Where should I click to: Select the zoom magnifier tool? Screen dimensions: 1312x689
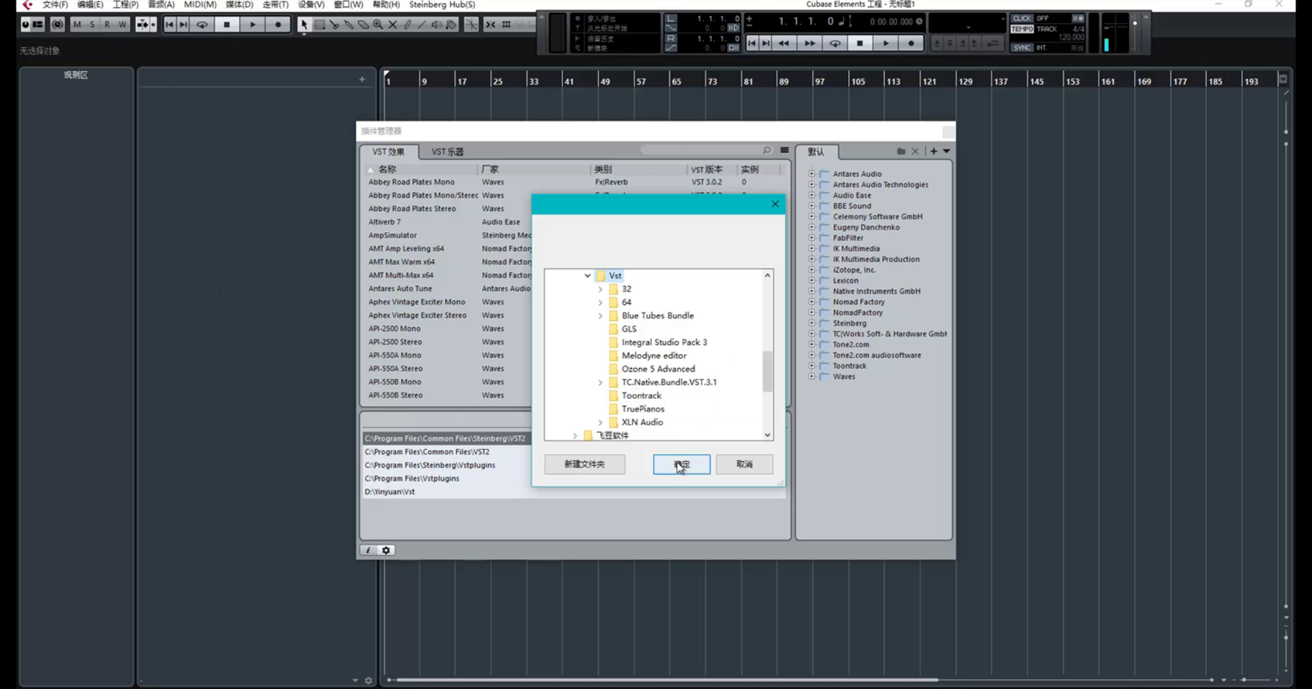pos(378,25)
